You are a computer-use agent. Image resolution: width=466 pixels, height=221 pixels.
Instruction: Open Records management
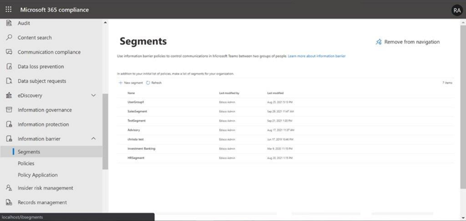(42, 203)
